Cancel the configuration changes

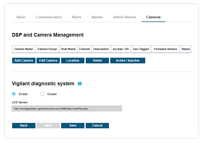[x=97, y=125]
